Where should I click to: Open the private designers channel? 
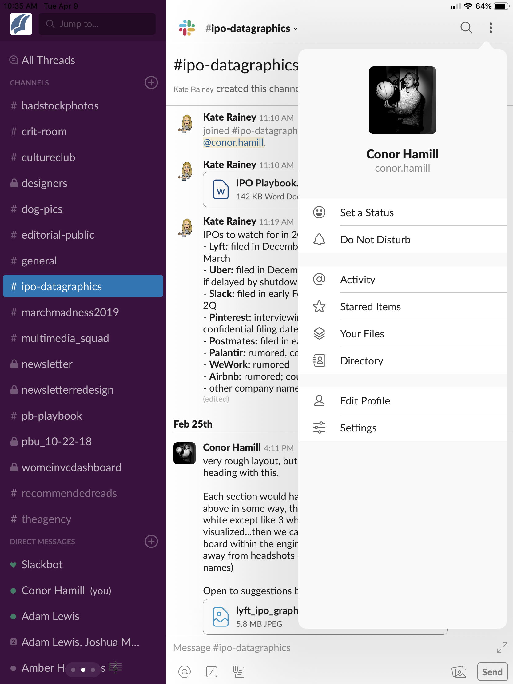(x=83, y=183)
